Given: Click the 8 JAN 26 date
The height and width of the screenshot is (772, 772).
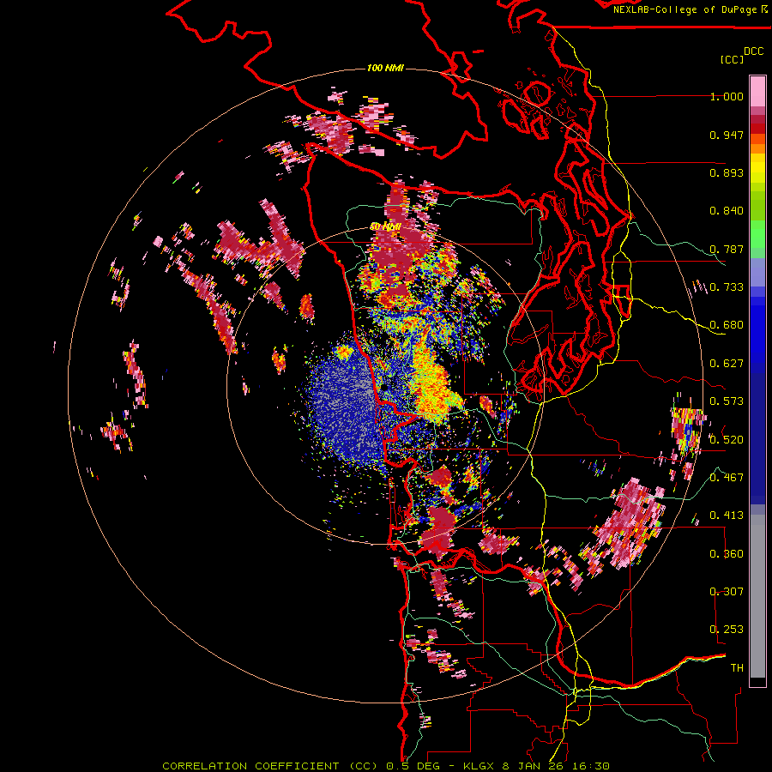Looking at the screenshot, I should point(534,766).
